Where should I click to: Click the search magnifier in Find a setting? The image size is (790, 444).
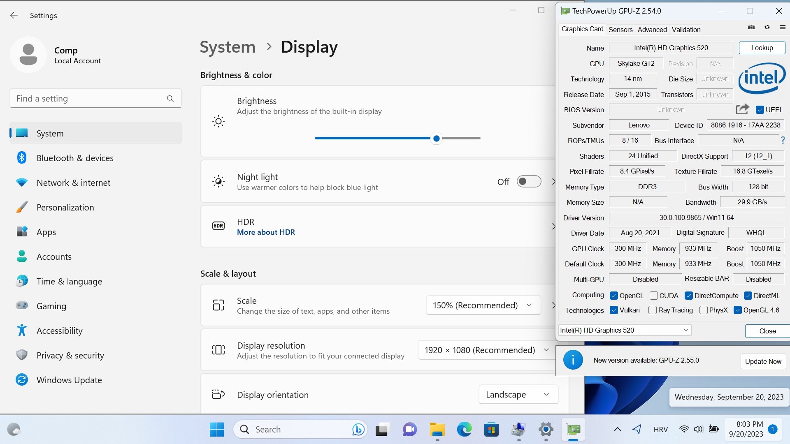coord(170,99)
